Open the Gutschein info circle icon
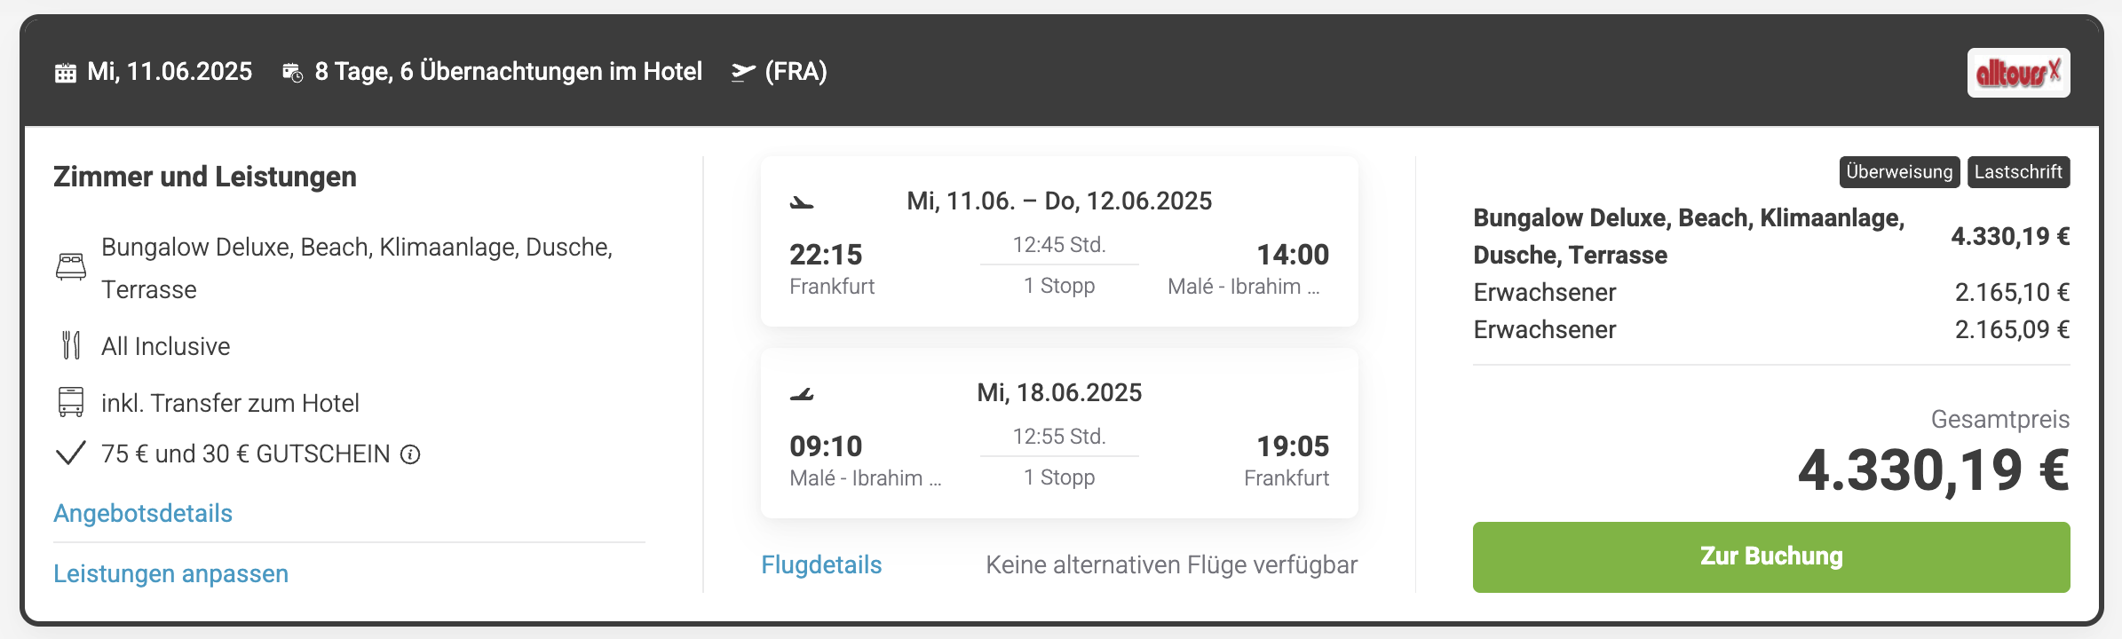Screen dimensions: 2122x639 410,454
